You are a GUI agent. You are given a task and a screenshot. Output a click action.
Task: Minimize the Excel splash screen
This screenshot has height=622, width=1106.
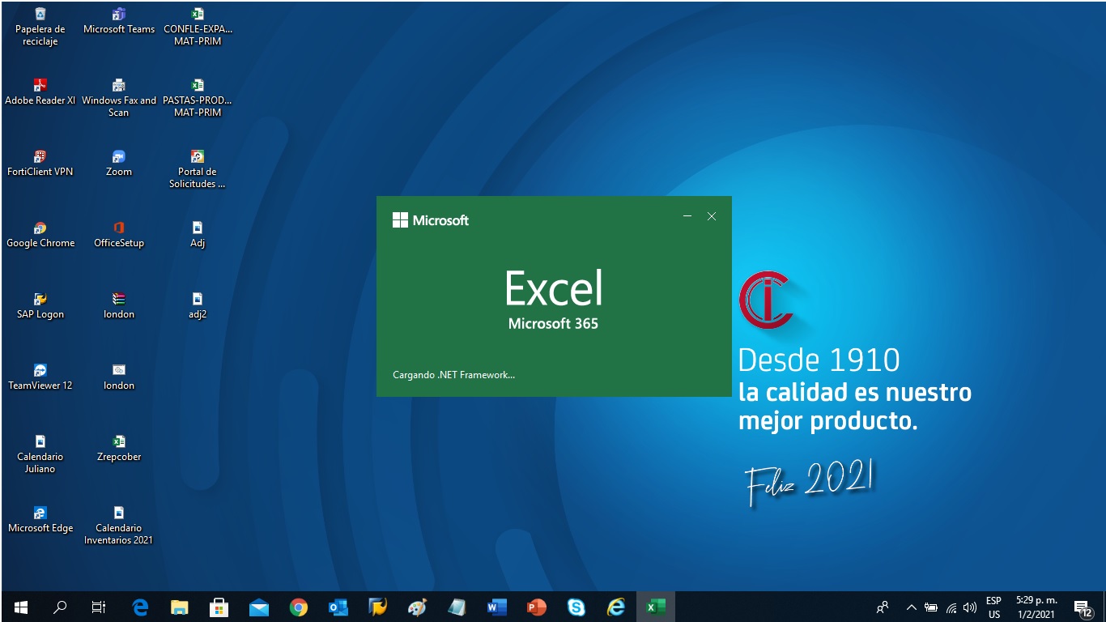[687, 216]
